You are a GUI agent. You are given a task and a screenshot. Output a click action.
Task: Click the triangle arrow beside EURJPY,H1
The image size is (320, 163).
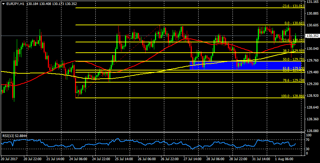point(3,3)
